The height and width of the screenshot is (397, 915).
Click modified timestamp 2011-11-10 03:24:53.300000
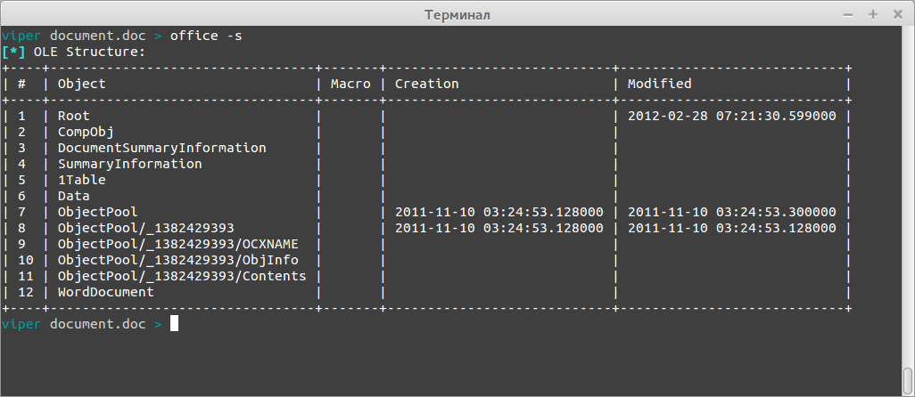(732, 212)
